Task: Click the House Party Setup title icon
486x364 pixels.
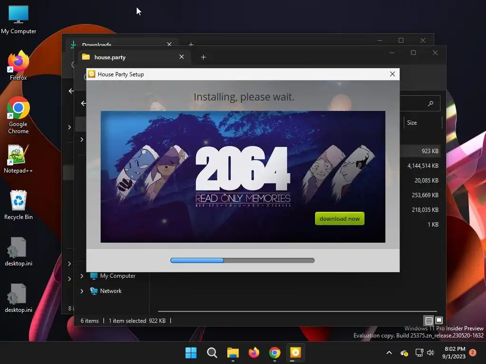Action: (92, 74)
